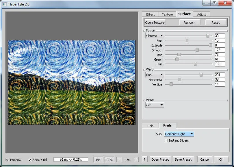Click the HyperTyle title bar icon
This screenshot has width=234, height=167.
(4, 4)
